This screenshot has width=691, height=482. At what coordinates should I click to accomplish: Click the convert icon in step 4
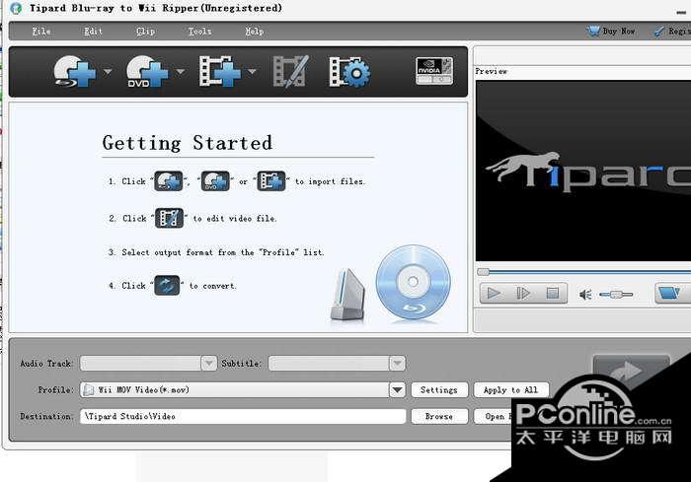click(167, 285)
